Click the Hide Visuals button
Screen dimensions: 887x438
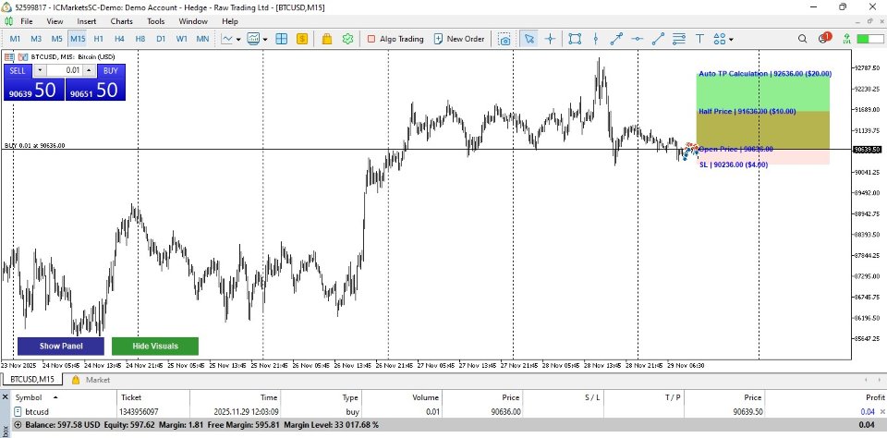click(x=155, y=347)
